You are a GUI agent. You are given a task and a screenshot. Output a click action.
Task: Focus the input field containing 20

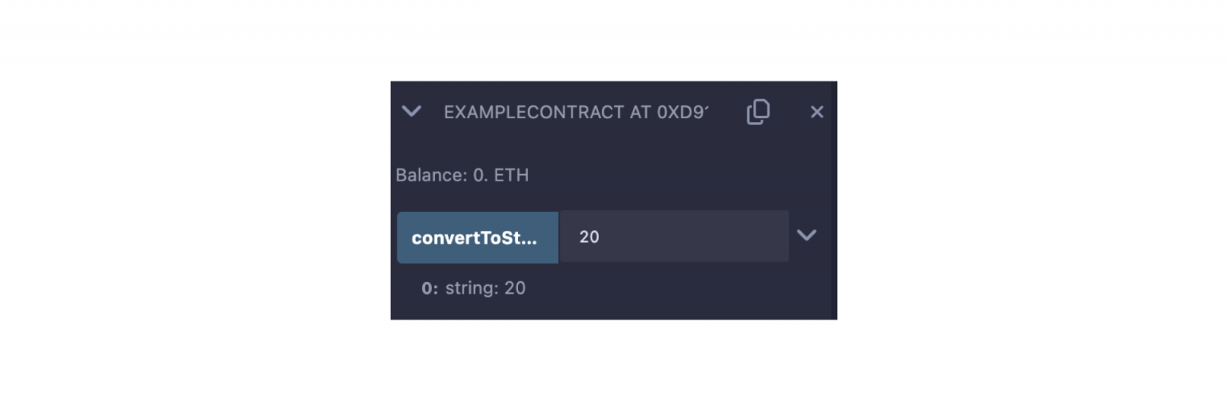(673, 237)
